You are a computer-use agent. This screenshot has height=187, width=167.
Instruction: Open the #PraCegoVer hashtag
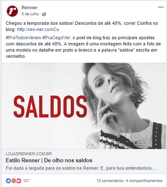pyautogui.click(x=56, y=38)
